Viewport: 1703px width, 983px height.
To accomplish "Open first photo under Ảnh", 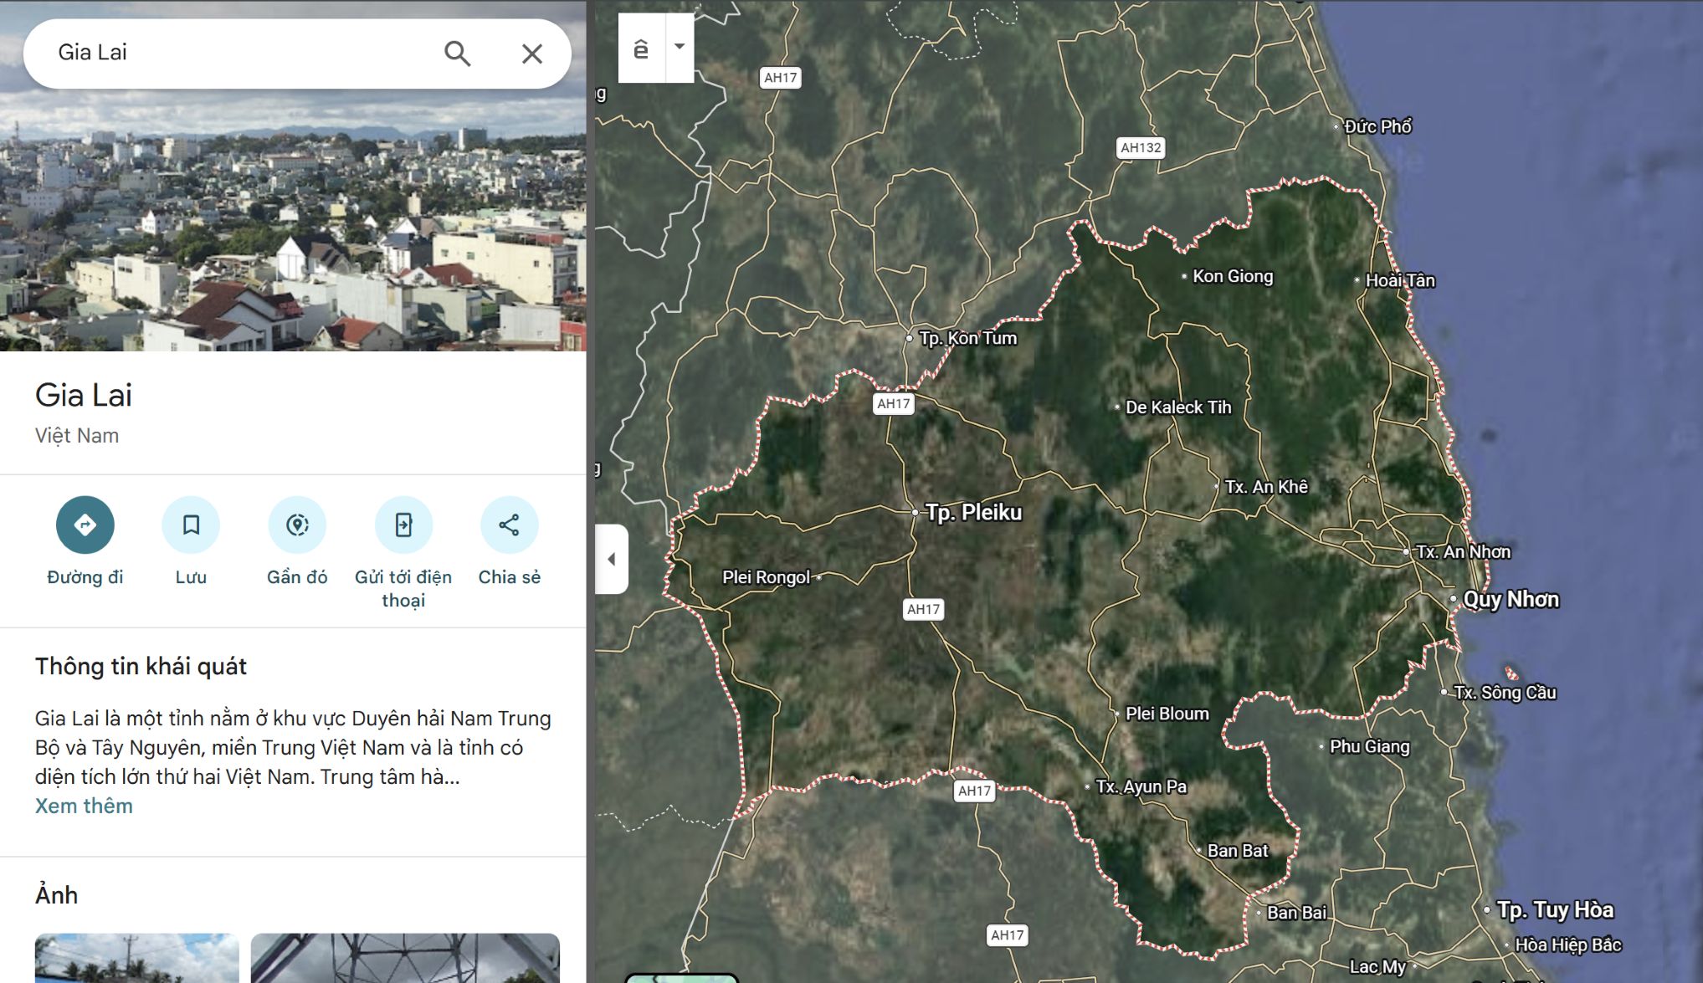I will point(136,958).
